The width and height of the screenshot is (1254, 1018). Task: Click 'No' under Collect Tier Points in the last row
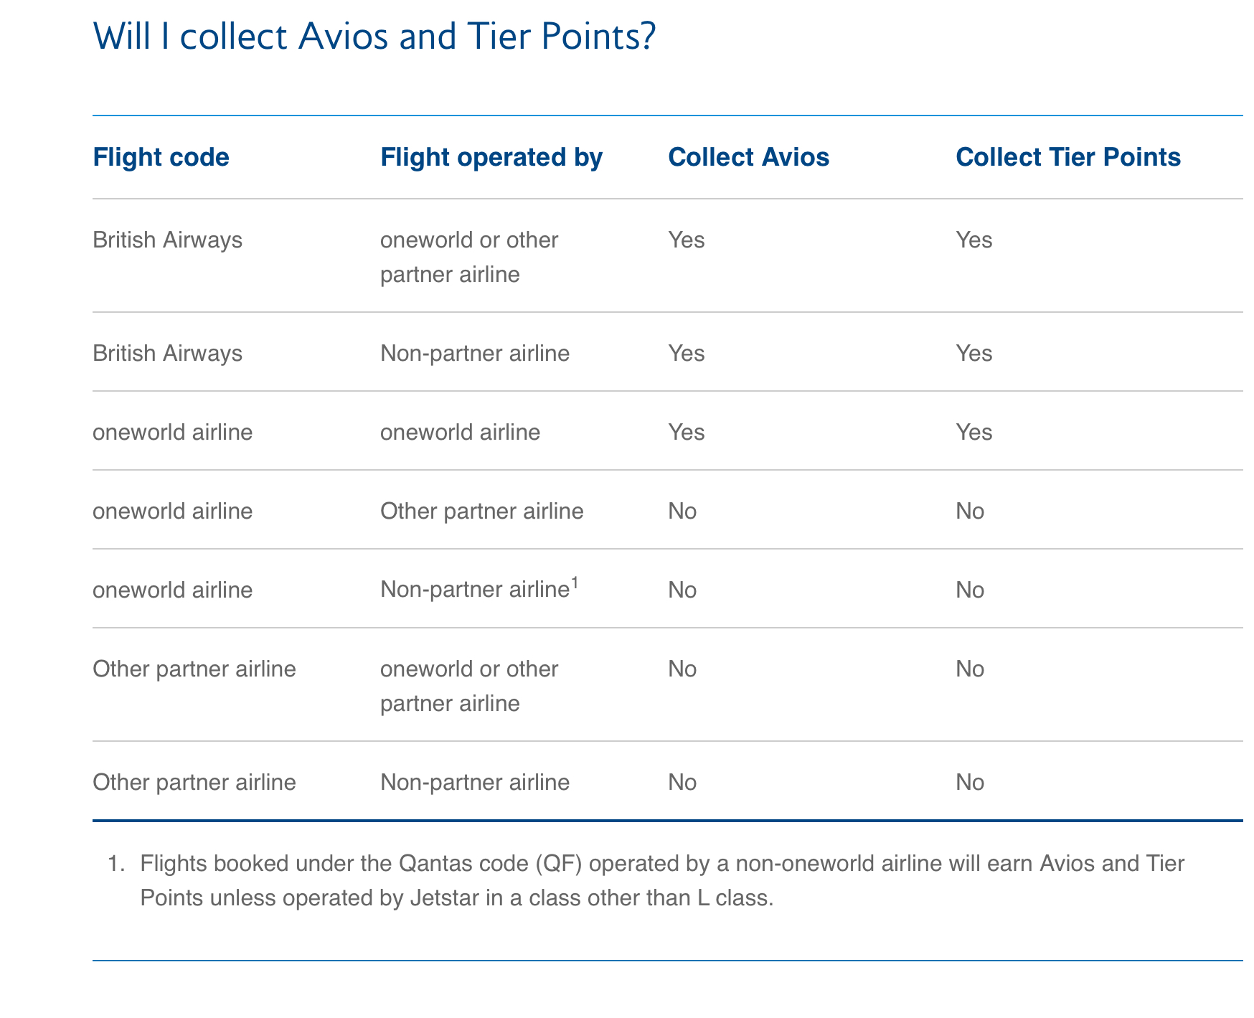click(970, 782)
